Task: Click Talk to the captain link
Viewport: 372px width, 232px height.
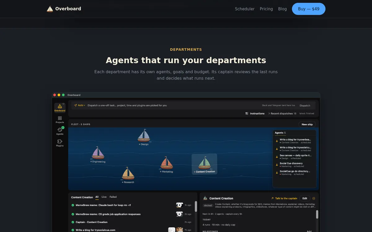Action: 284,198
